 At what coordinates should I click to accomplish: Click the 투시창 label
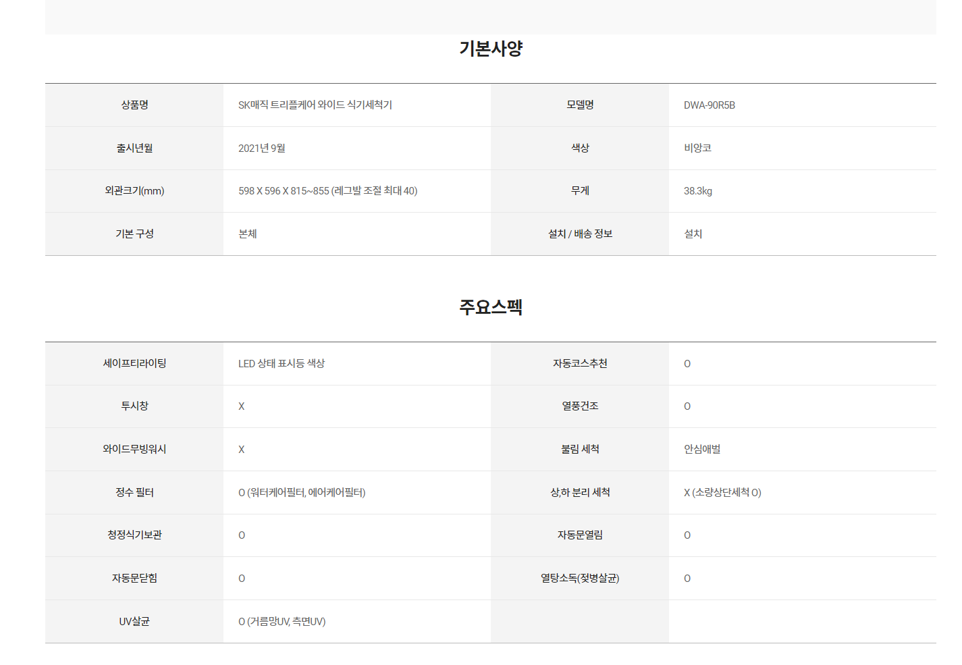(134, 406)
